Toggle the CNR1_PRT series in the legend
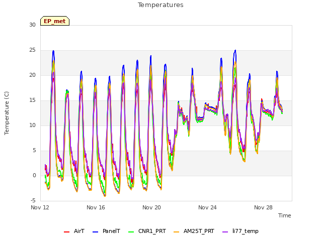Screen dimensions: 322x241 [147, 231]
